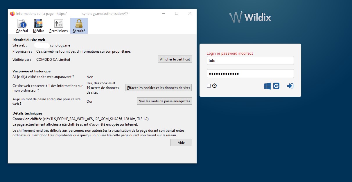Switch to the Général tab

click(x=22, y=26)
